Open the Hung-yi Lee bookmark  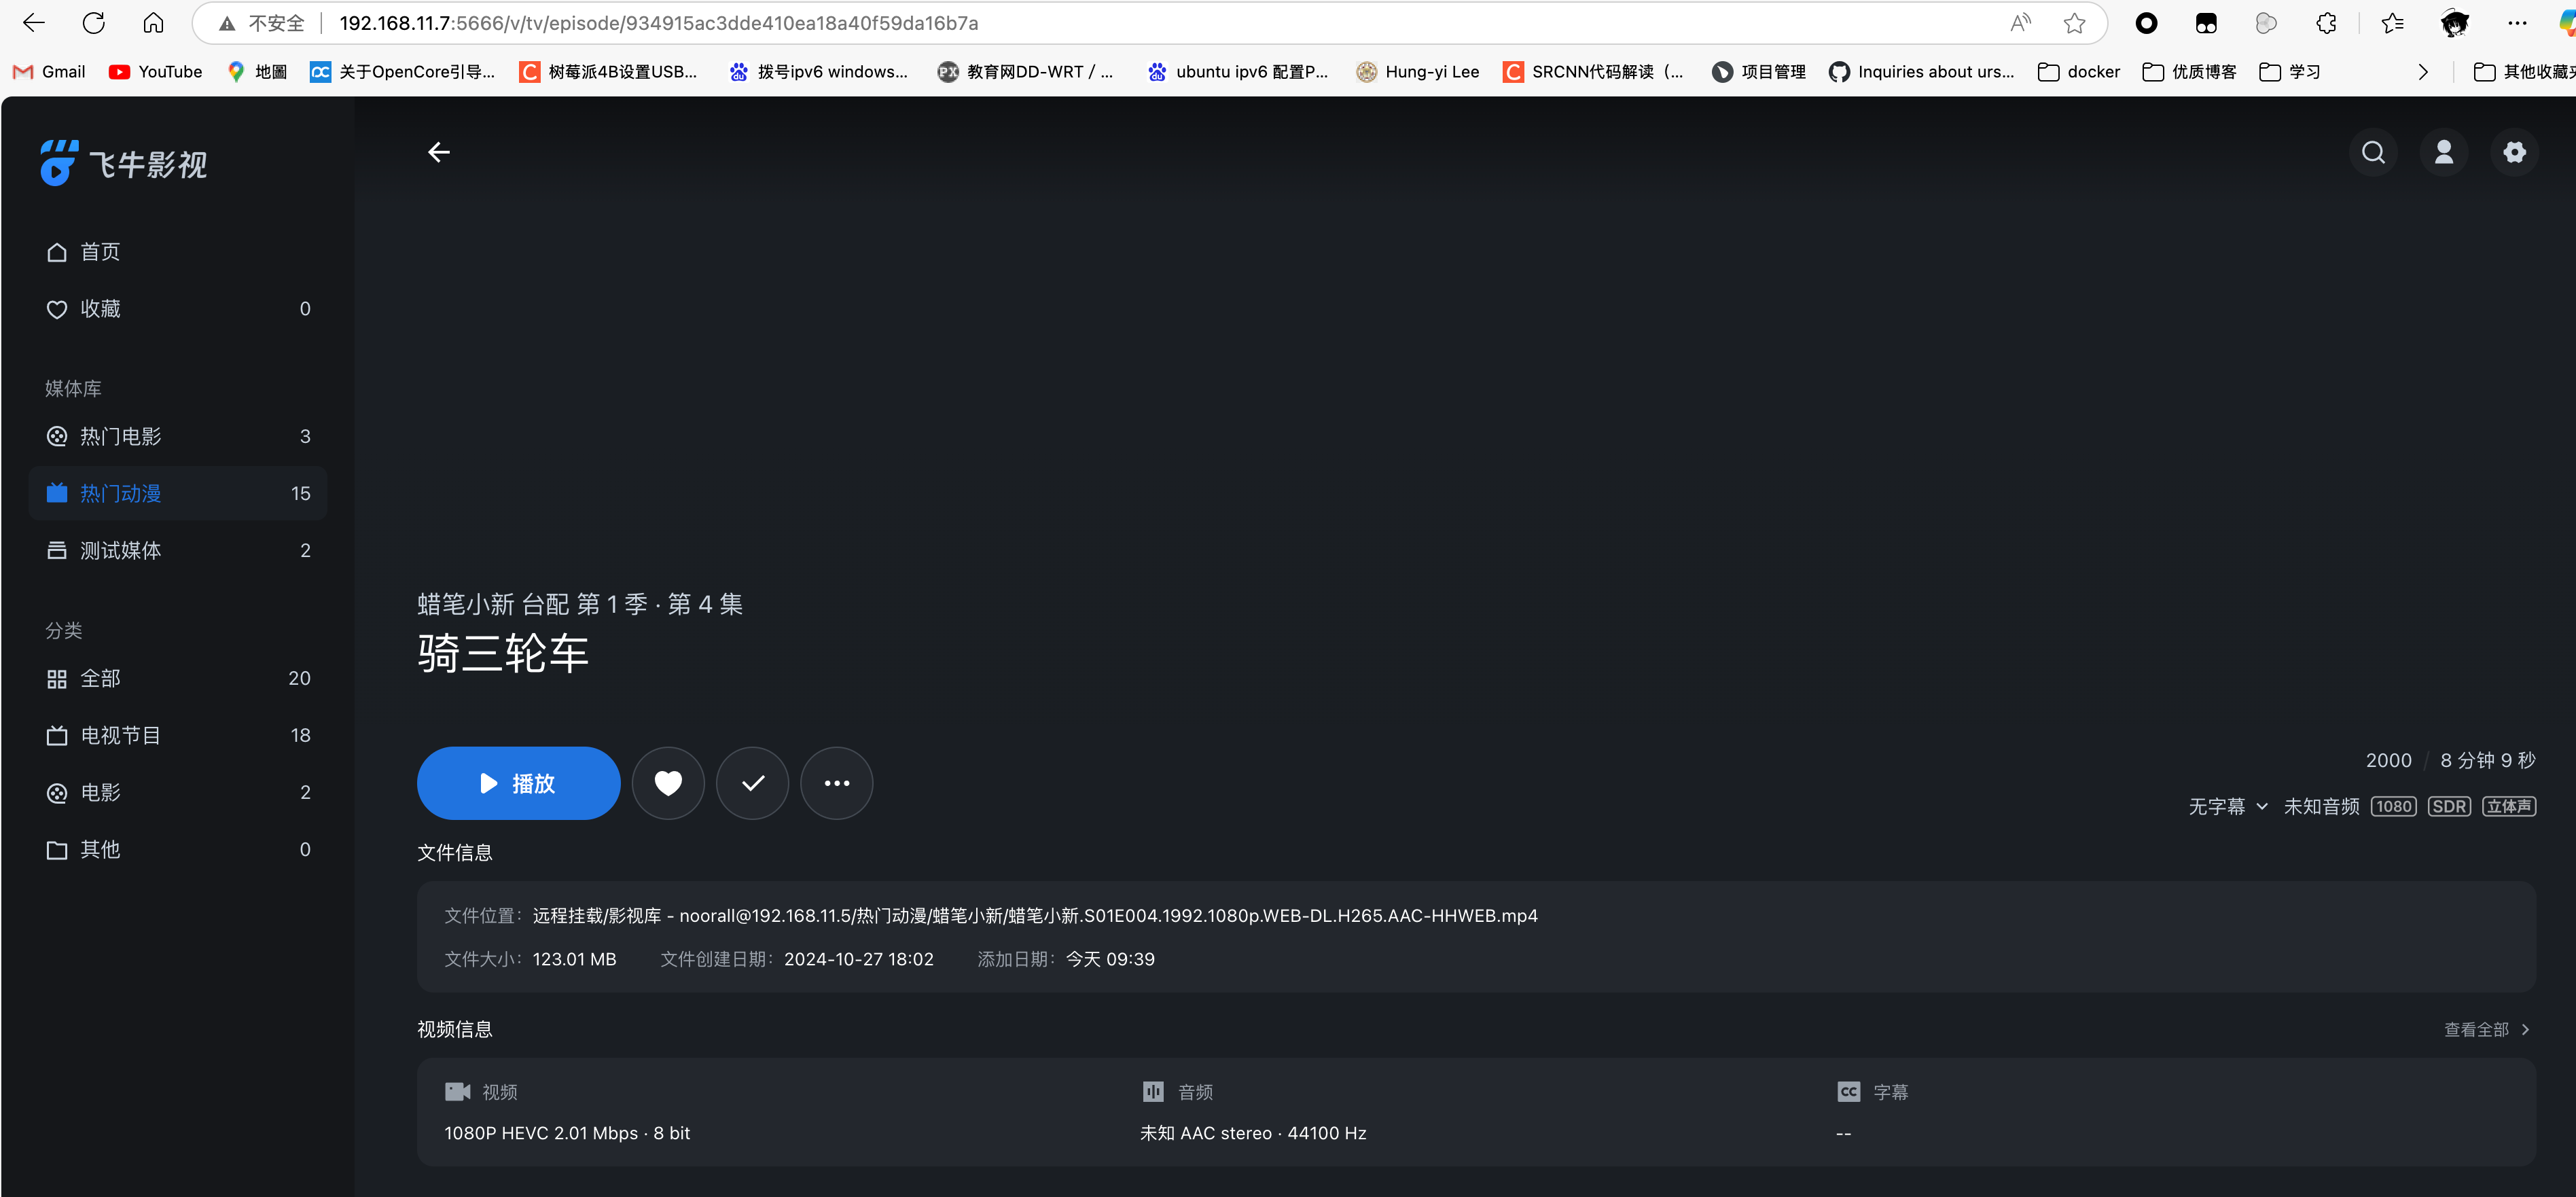coord(1417,71)
